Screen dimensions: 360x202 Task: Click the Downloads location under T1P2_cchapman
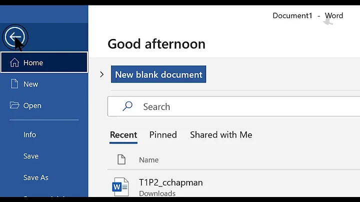(x=157, y=193)
